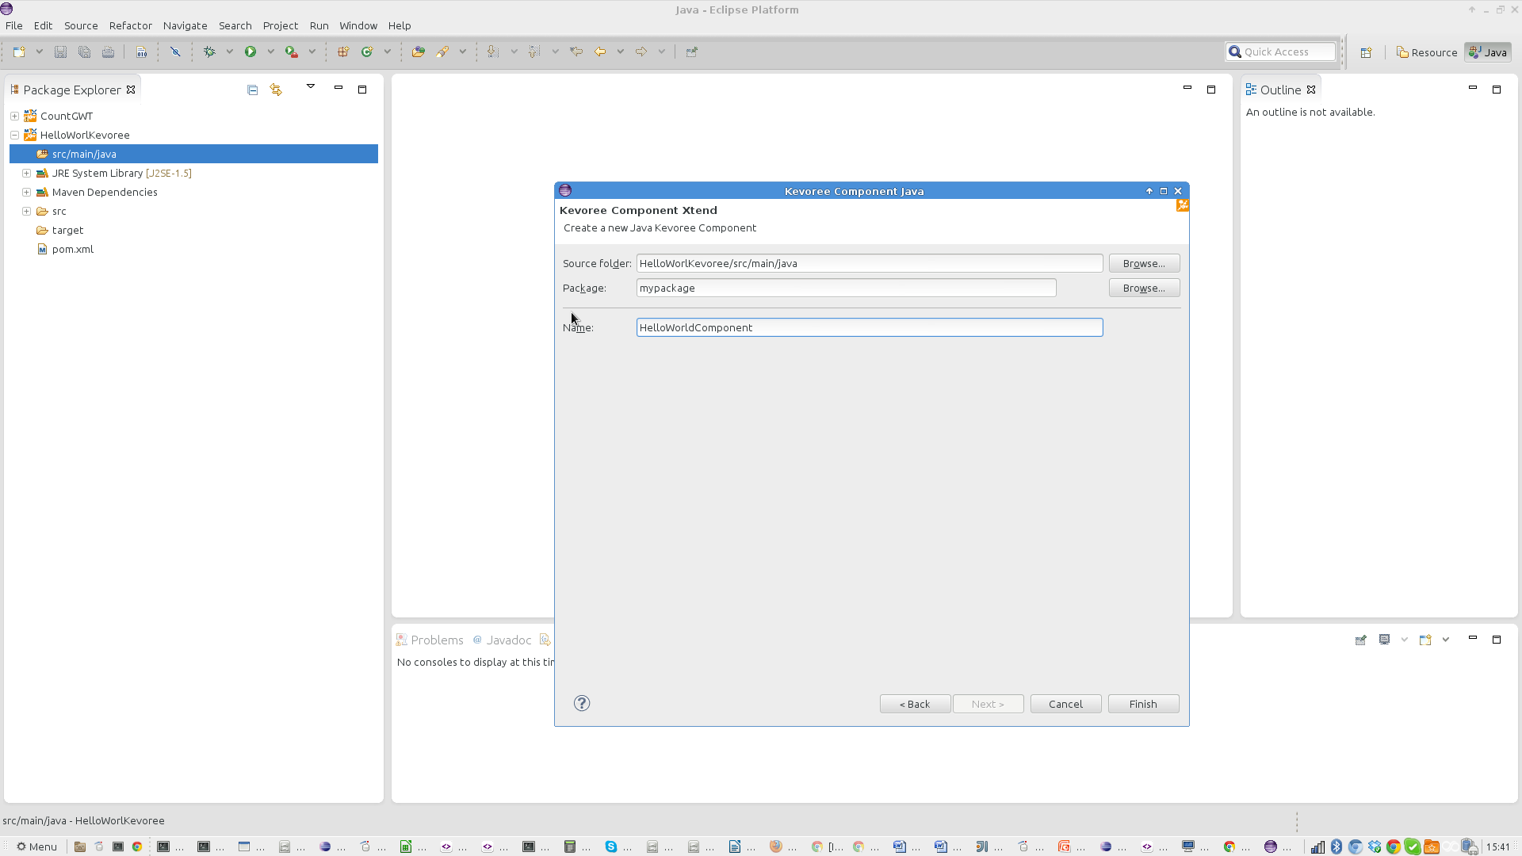Select the target folder in Package Explorer
This screenshot has height=856, width=1522.
click(x=67, y=230)
